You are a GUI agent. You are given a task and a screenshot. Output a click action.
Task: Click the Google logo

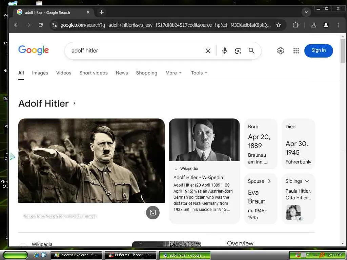34,50
